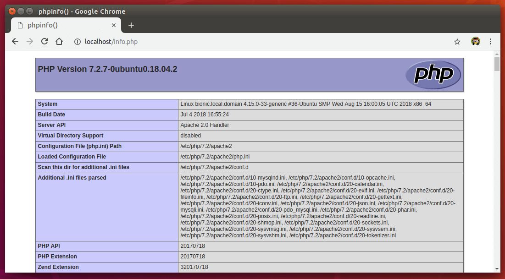
Task: Open a new tab with plus button
Action: (x=131, y=25)
